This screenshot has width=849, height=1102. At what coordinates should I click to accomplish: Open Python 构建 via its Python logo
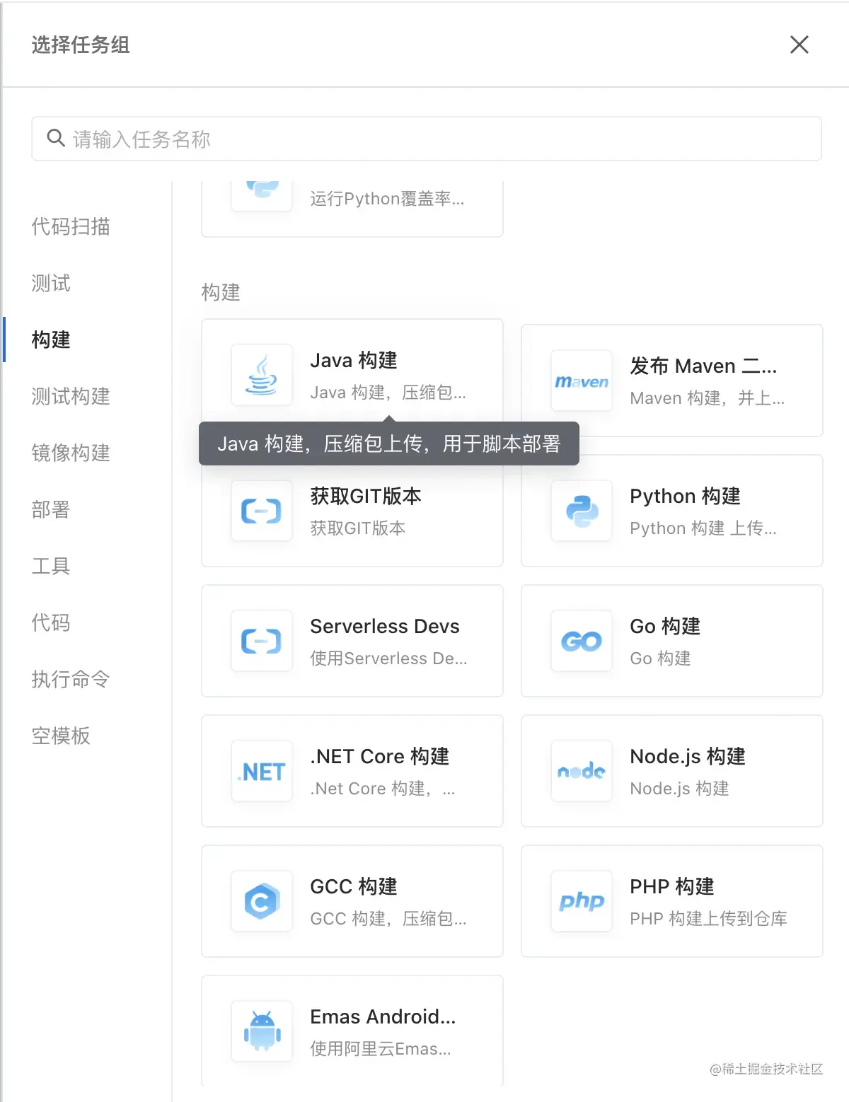pos(581,511)
